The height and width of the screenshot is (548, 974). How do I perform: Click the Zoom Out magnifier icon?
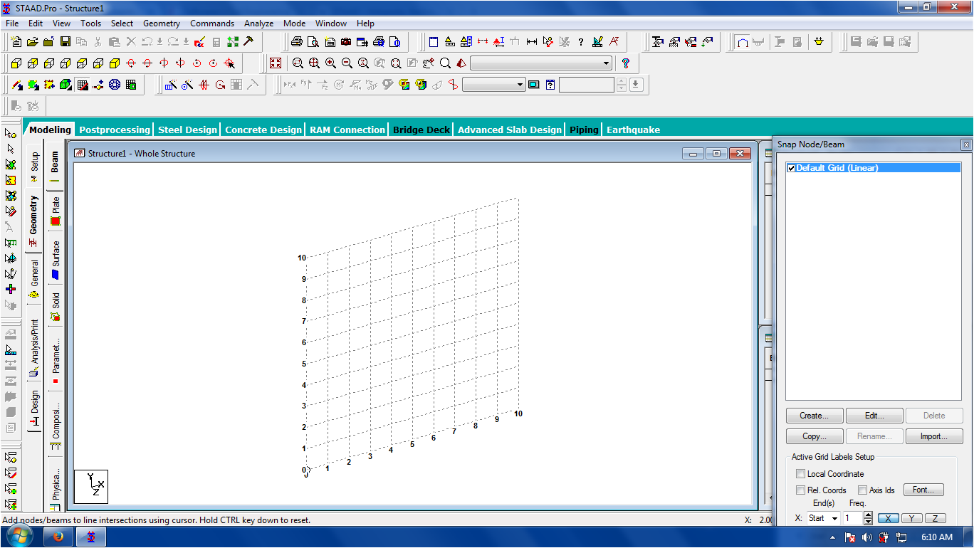347,63
